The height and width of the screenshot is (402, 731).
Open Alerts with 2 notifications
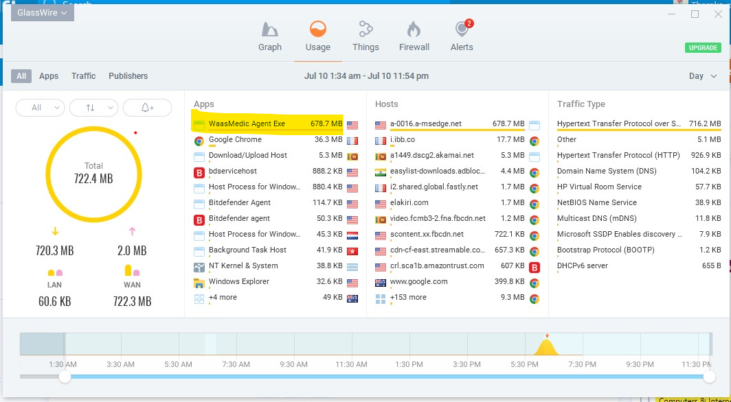point(463,29)
